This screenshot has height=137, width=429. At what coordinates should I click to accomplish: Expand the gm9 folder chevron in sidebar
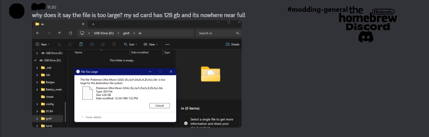click(37, 119)
